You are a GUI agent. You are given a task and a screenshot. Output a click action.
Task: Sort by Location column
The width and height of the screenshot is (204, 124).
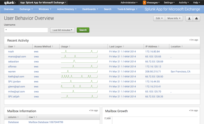177,47
